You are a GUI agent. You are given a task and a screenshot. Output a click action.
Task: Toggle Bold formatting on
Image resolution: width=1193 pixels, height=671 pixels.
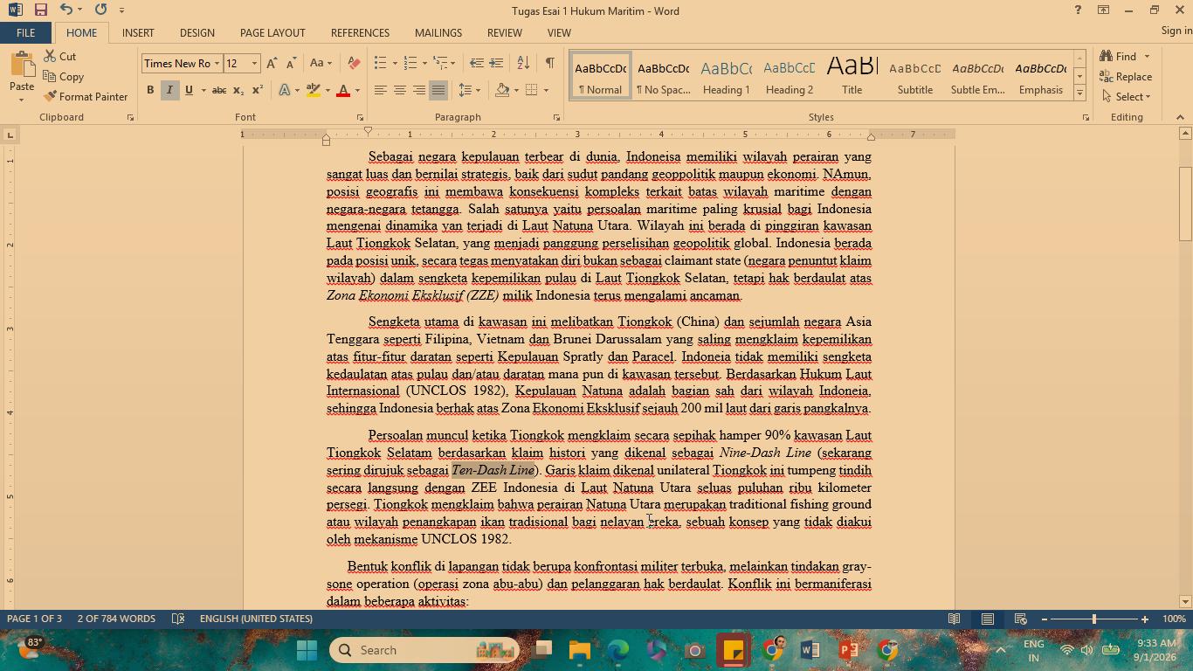150,90
